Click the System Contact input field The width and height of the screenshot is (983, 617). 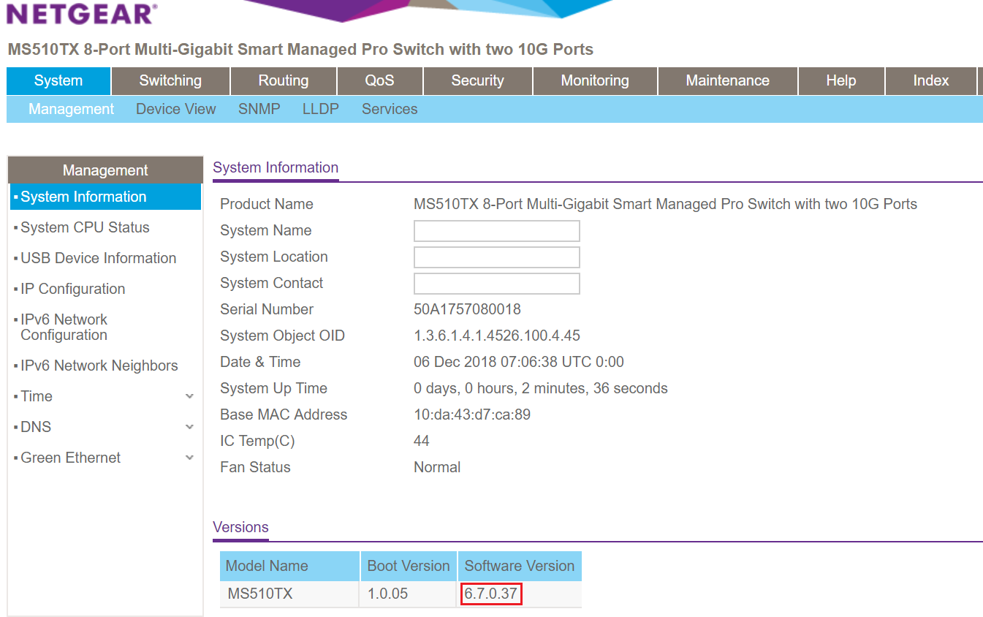tap(497, 284)
